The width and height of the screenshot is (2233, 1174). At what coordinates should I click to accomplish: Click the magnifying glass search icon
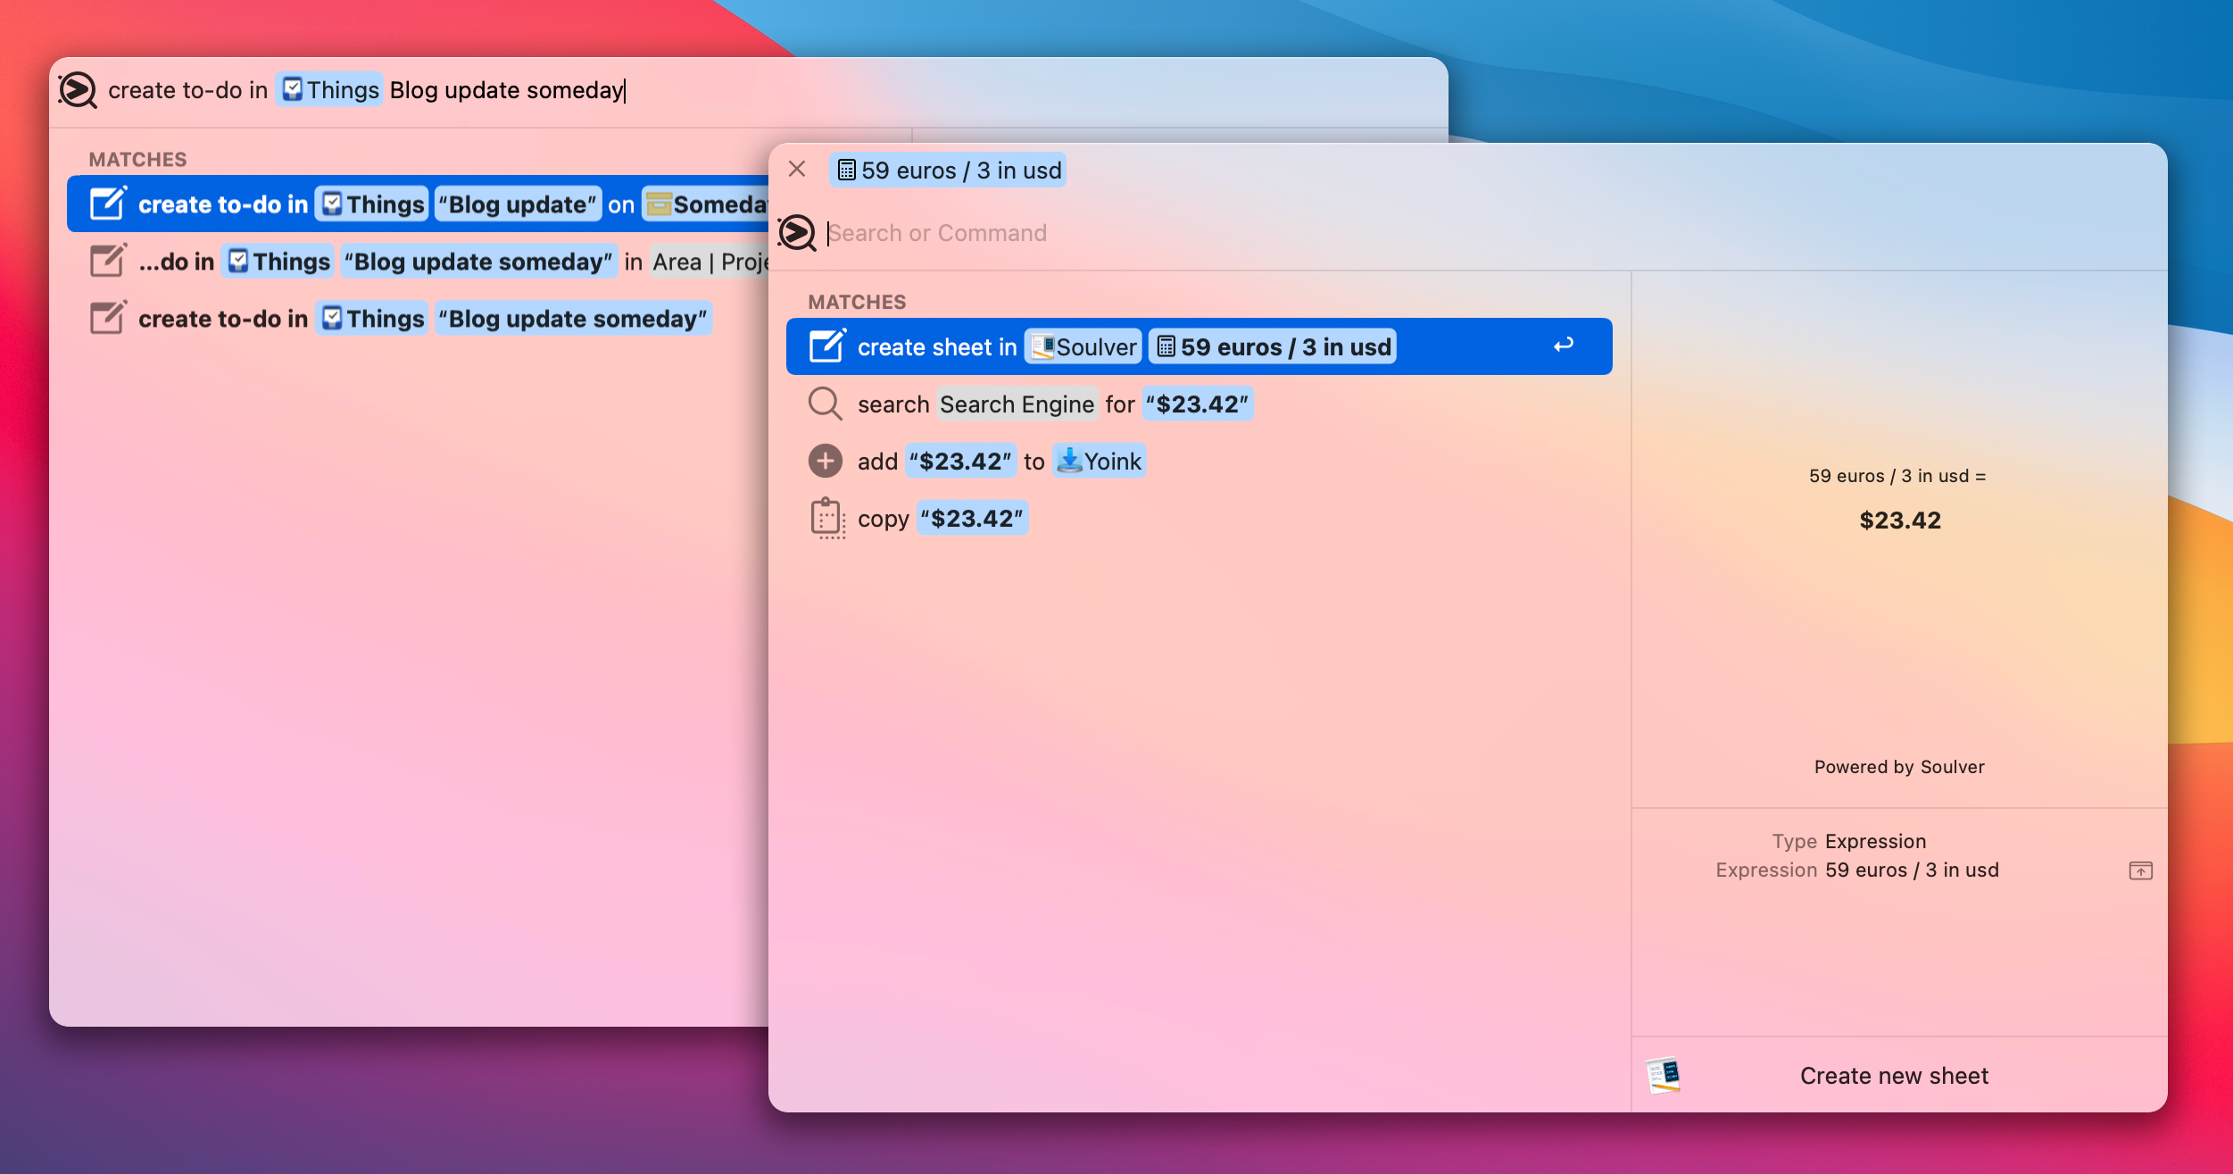tap(826, 404)
